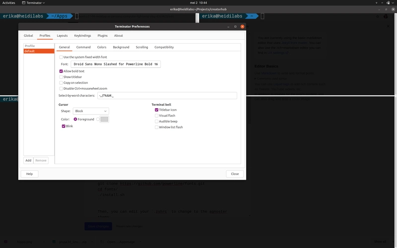The height and width of the screenshot is (248, 397).
Task: Open the Keybindings tab
Action: [x=82, y=36]
